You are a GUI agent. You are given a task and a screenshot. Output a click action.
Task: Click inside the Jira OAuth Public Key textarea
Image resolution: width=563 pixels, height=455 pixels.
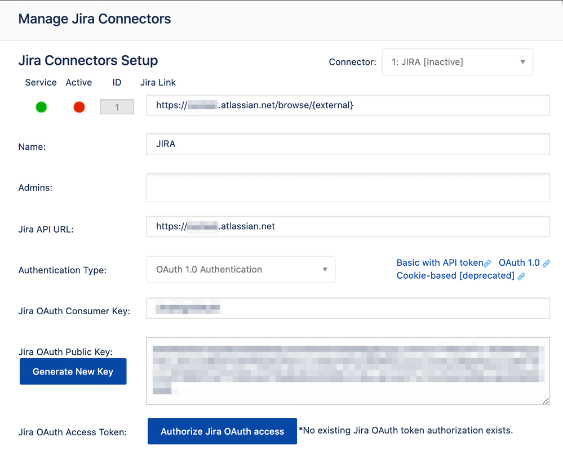tap(348, 371)
